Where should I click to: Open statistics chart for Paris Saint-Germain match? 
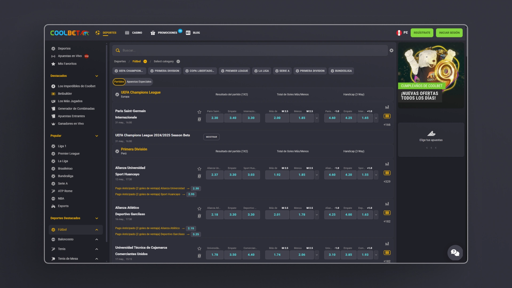click(387, 107)
